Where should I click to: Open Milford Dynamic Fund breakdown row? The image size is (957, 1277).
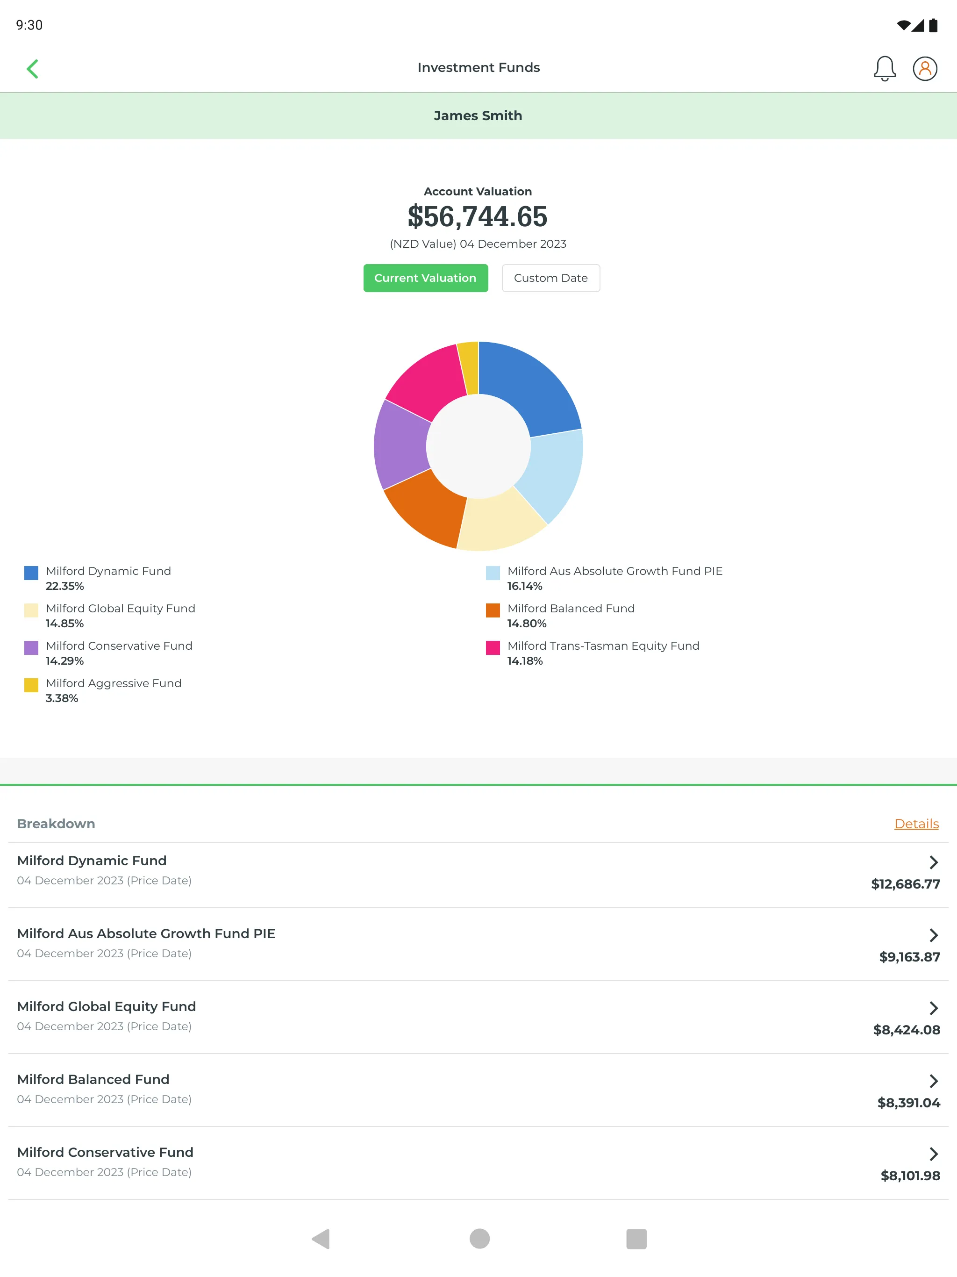478,875
